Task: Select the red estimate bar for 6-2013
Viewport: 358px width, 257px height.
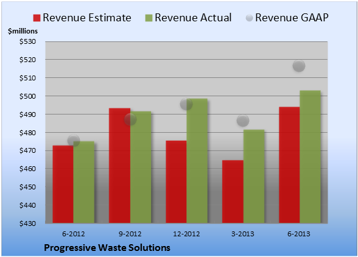Action: point(289,164)
